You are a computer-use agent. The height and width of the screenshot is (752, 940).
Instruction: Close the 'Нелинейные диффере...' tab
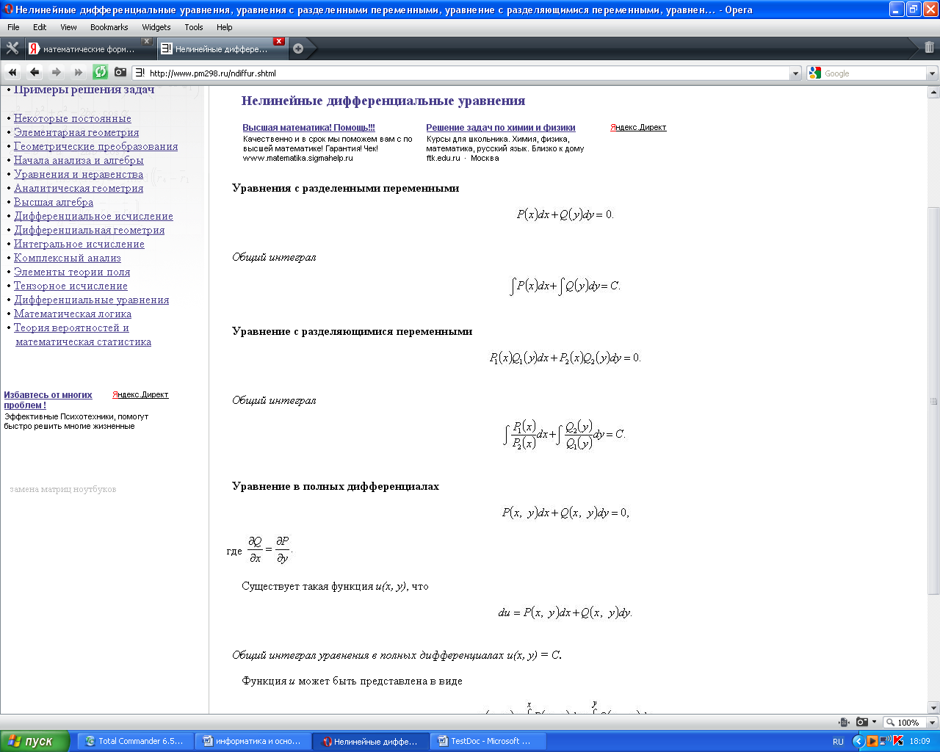pos(279,42)
